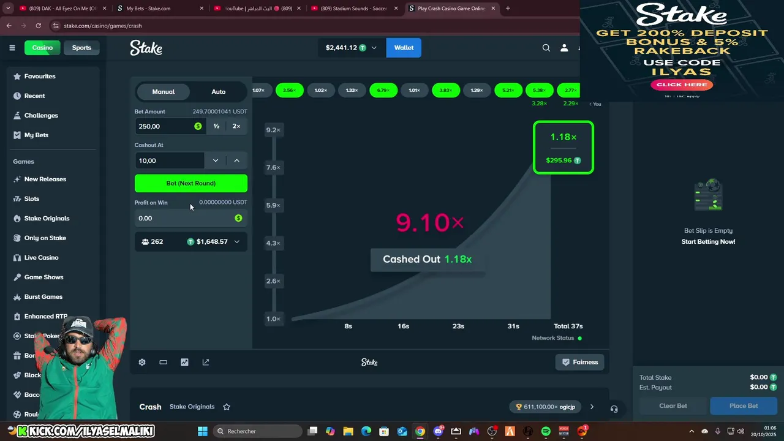This screenshot has width=784, height=441.
Task: Close the Play Crash Casino tab
Action: (x=493, y=9)
